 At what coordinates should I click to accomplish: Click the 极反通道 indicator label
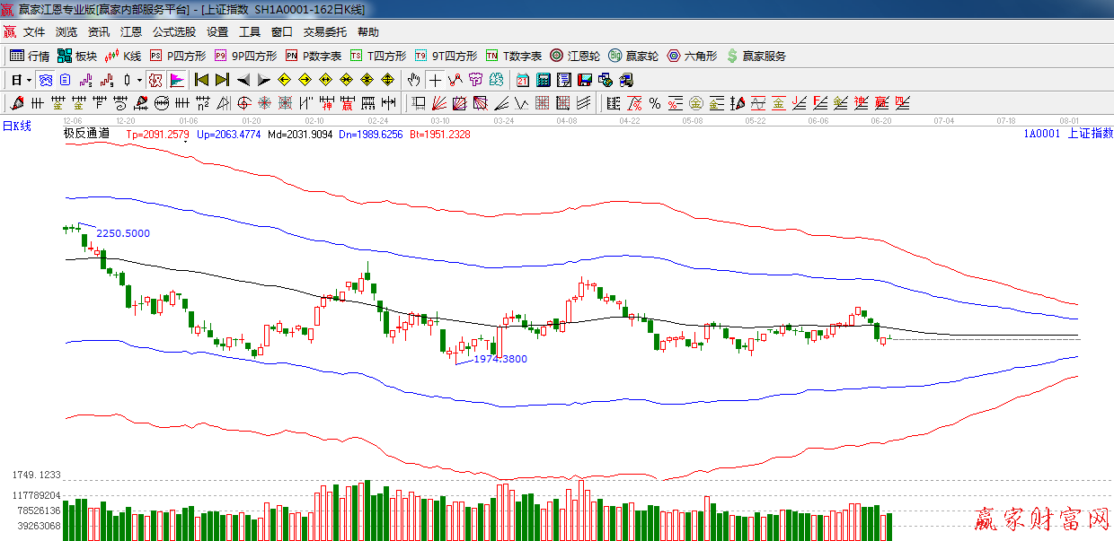[86, 134]
